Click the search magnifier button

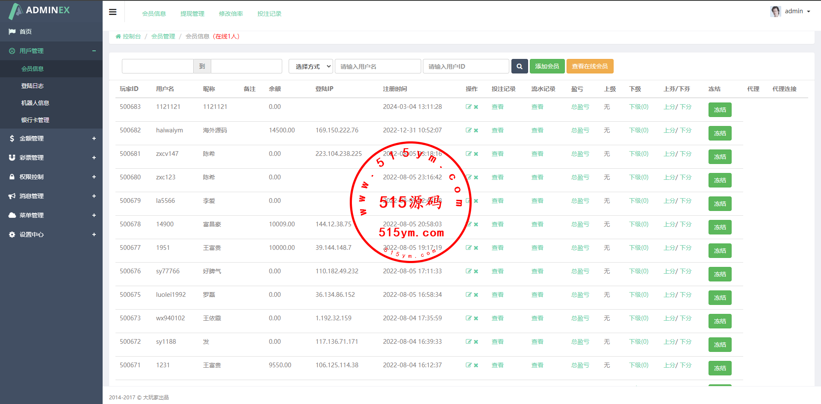pos(519,66)
